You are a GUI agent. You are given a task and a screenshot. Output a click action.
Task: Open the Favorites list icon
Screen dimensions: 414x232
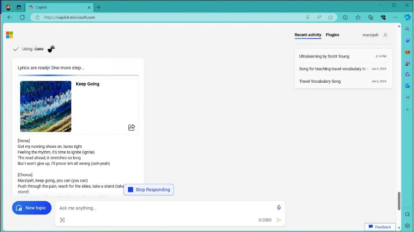(x=358, y=17)
